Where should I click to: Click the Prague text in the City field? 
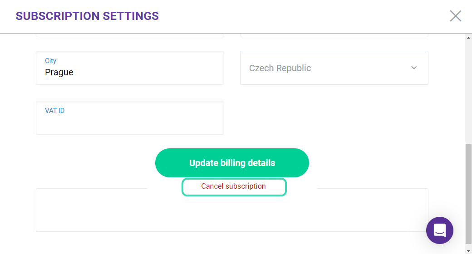point(59,72)
